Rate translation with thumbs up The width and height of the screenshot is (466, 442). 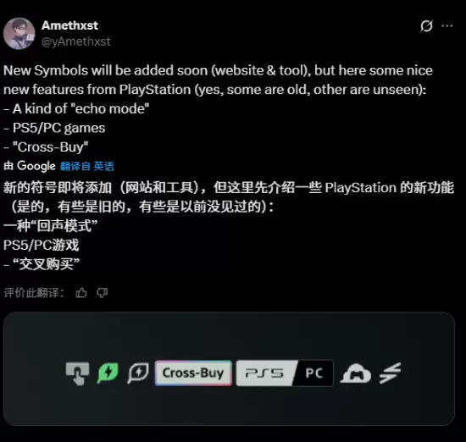pyautogui.click(x=81, y=293)
